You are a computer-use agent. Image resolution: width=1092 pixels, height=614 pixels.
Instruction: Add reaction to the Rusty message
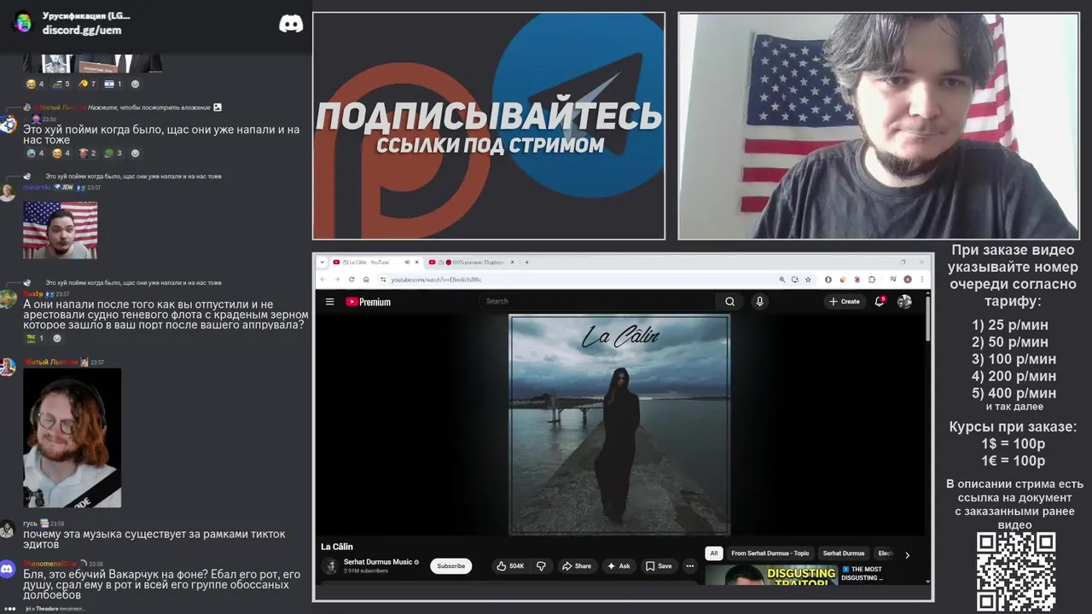pos(57,338)
